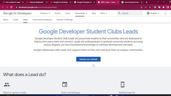
Task: Open the Learn page
Action: point(68,13)
